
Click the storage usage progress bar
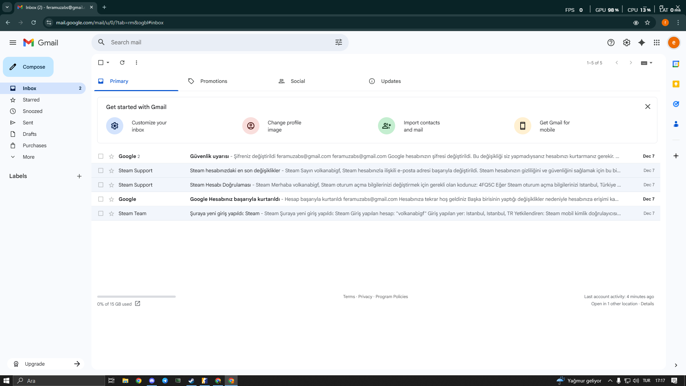pos(136,296)
